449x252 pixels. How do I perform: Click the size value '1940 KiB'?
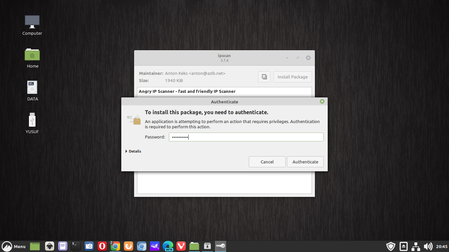(x=174, y=80)
